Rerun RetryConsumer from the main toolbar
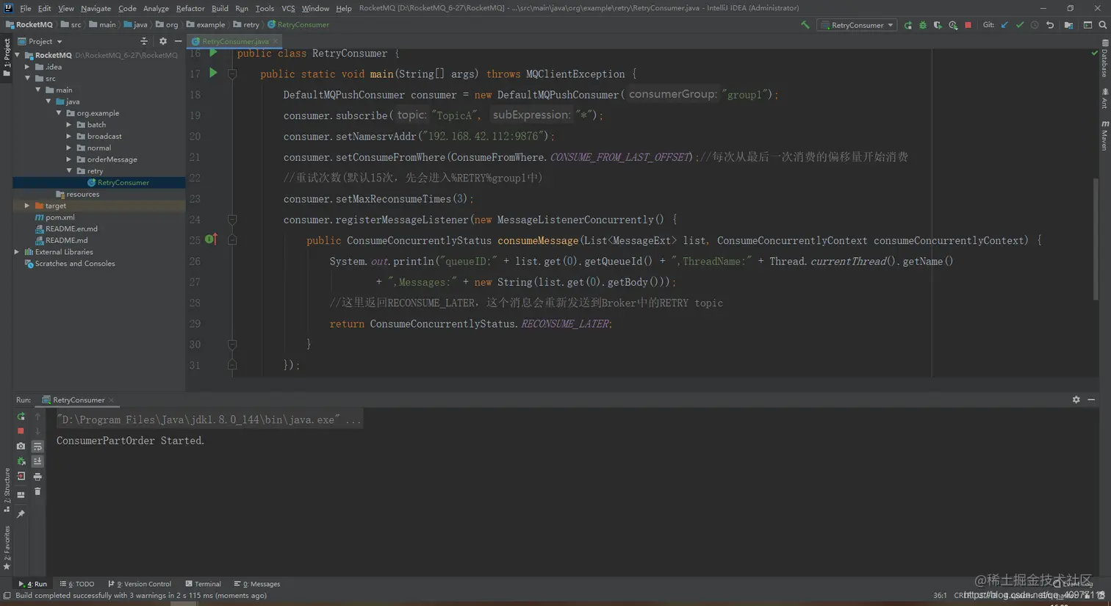Screen dimensions: 1111x606 pos(908,25)
